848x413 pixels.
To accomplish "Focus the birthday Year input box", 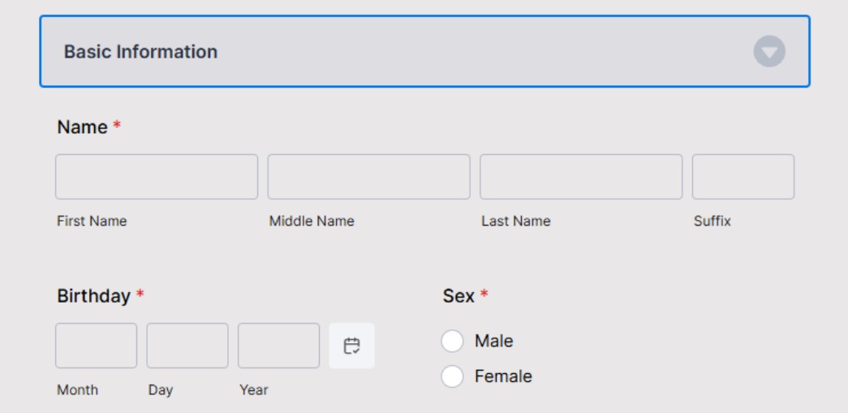I will 278,346.
